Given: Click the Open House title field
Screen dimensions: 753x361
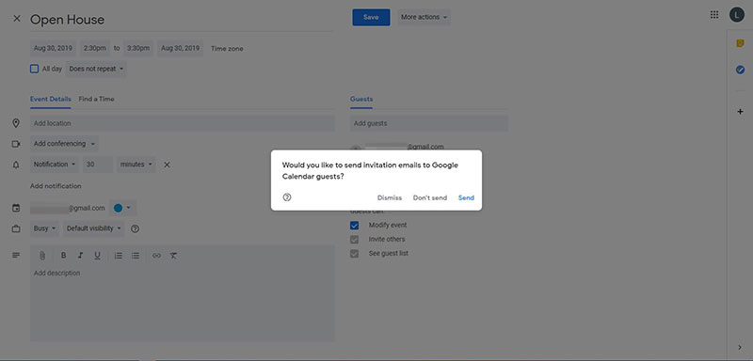Looking at the screenshot, I should (182, 20).
